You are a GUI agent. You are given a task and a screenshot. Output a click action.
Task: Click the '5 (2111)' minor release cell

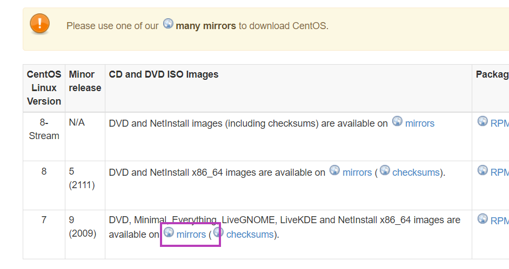pos(85,185)
